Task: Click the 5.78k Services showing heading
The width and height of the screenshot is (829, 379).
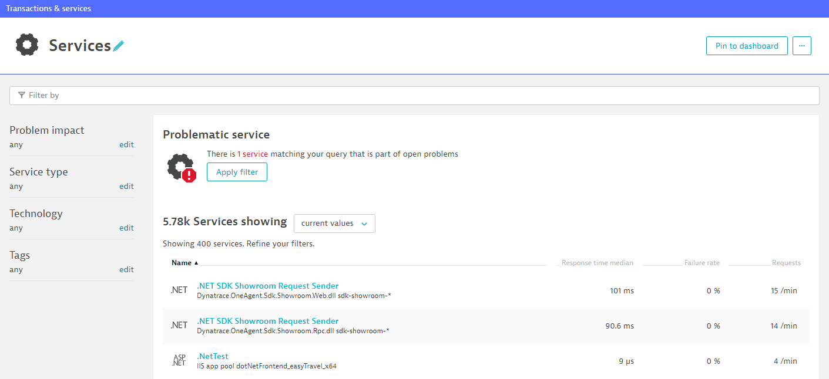Action: point(225,221)
